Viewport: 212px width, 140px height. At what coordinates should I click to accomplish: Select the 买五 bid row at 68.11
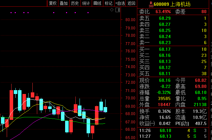pos(173,74)
